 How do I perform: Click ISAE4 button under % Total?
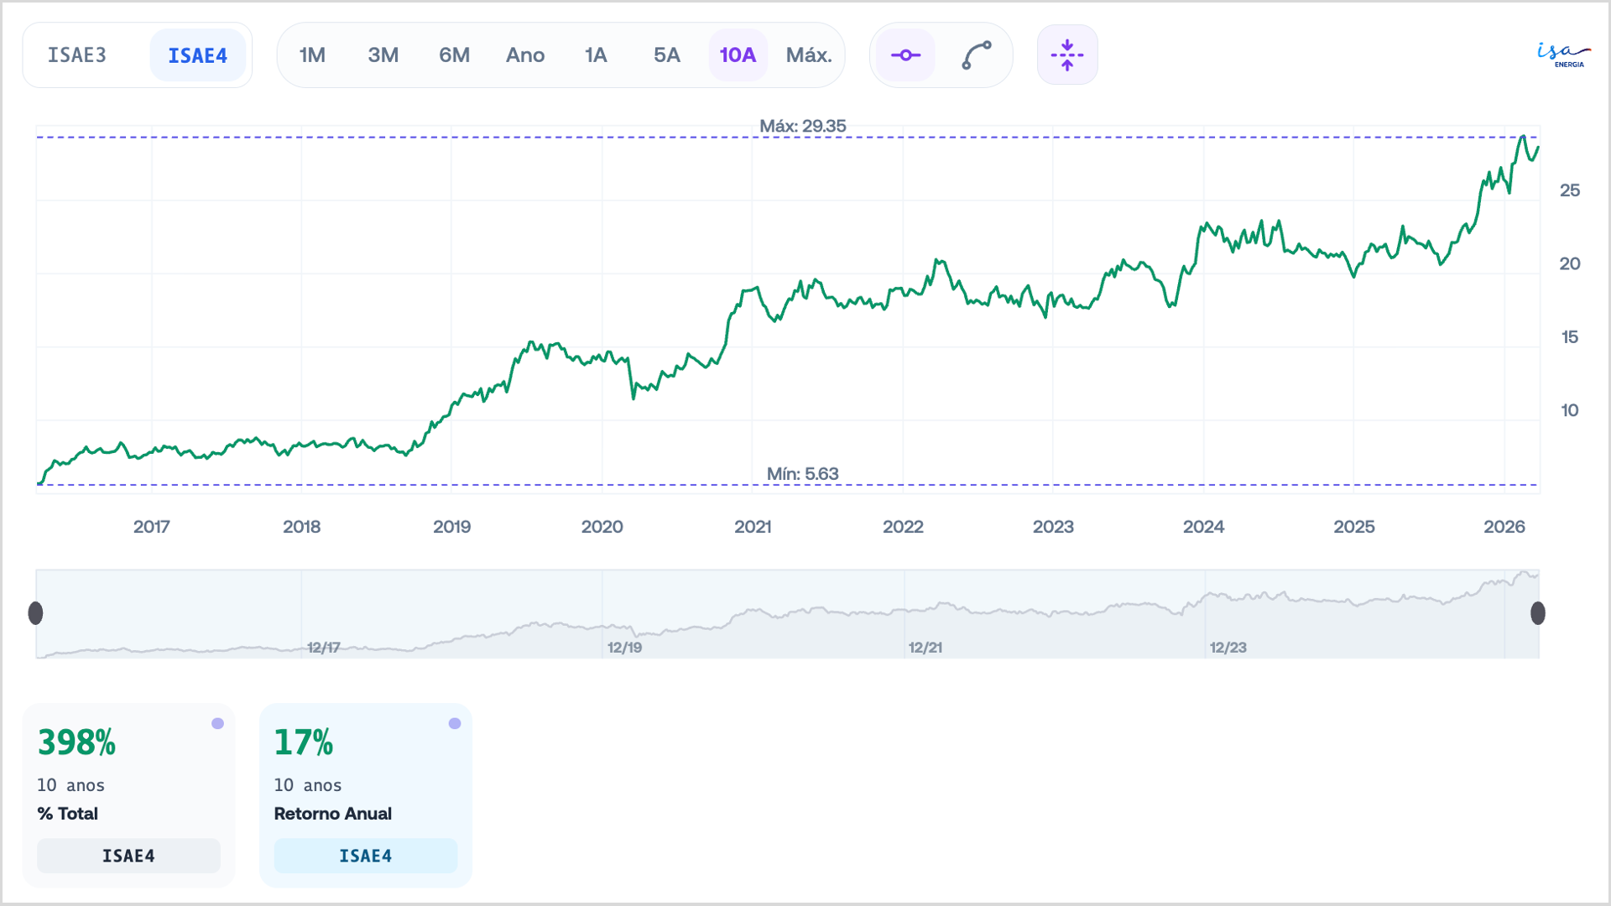tap(128, 856)
